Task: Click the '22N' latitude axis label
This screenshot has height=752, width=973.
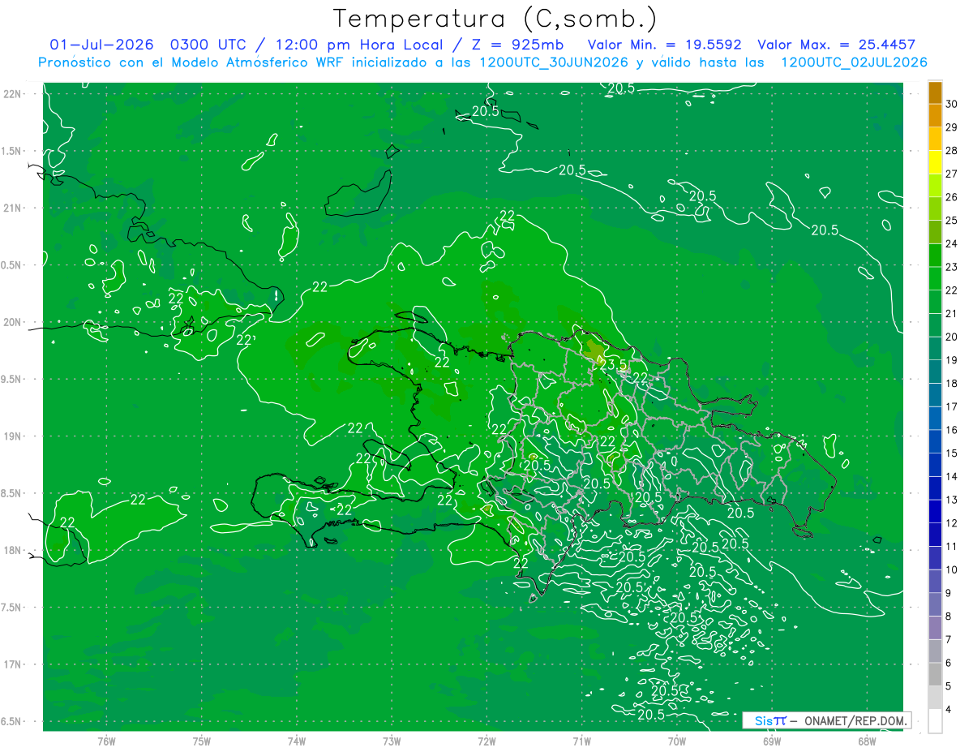Action: (x=14, y=94)
